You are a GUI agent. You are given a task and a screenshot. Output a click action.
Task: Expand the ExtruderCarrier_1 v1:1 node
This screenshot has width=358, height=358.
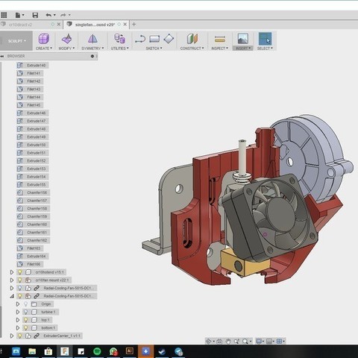pos(12,336)
